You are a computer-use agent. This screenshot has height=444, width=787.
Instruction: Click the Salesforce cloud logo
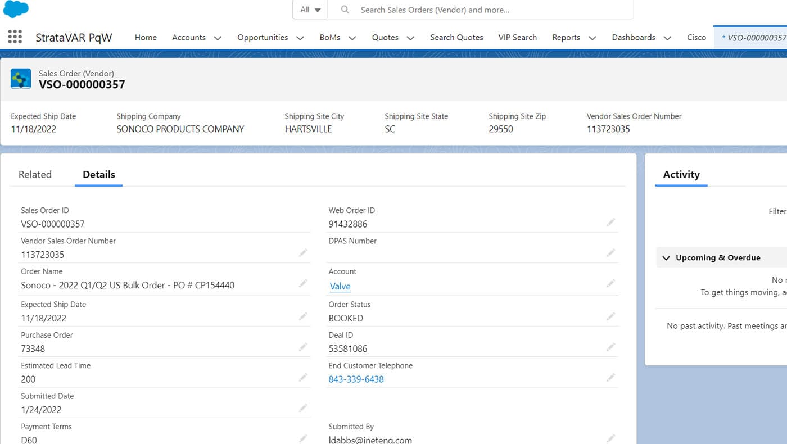click(x=16, y=8)
